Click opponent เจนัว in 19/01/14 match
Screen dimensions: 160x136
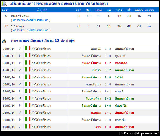[x=98, y=127]
